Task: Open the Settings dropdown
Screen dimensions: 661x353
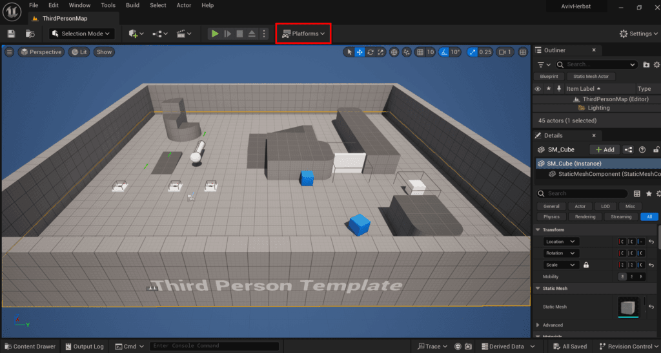Action: point(638,33)
